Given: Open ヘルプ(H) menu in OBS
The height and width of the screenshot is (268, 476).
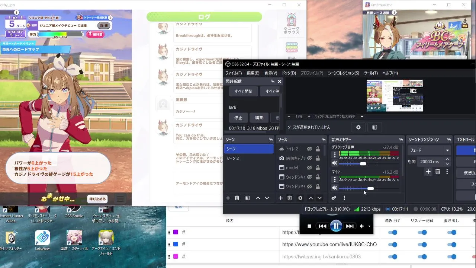Looking at the screenshot, I should [x=390, y=73].
